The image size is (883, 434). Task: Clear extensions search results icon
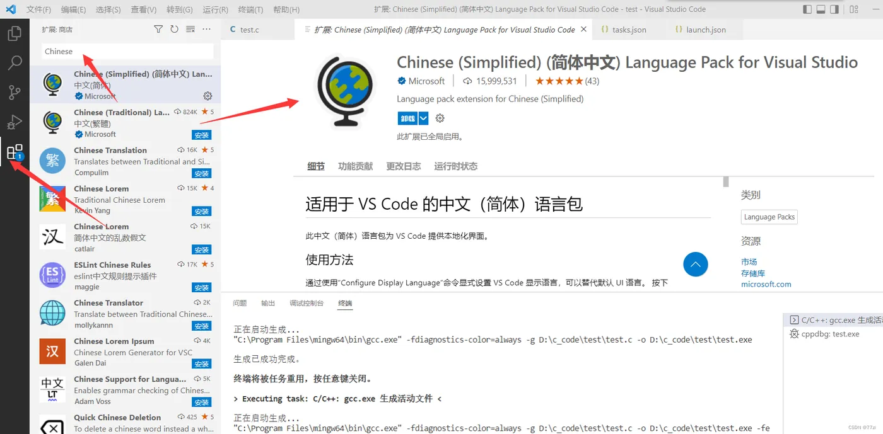[x=190, y=29]
